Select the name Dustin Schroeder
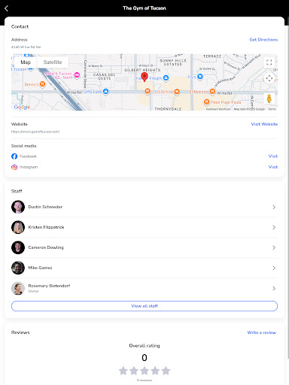 click(45, 207)
